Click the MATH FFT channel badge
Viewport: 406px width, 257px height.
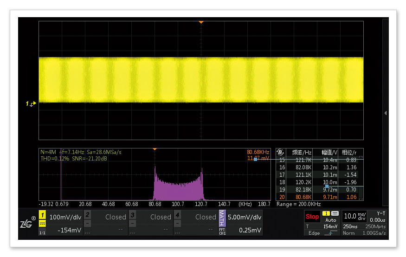(x=222, y=223)
